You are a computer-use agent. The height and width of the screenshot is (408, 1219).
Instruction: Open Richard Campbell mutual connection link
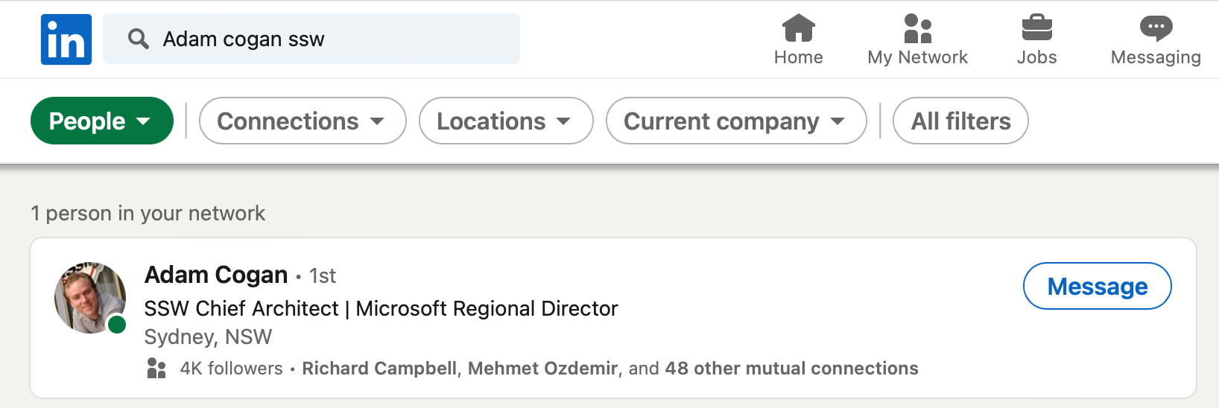click(x=379, y=369)
